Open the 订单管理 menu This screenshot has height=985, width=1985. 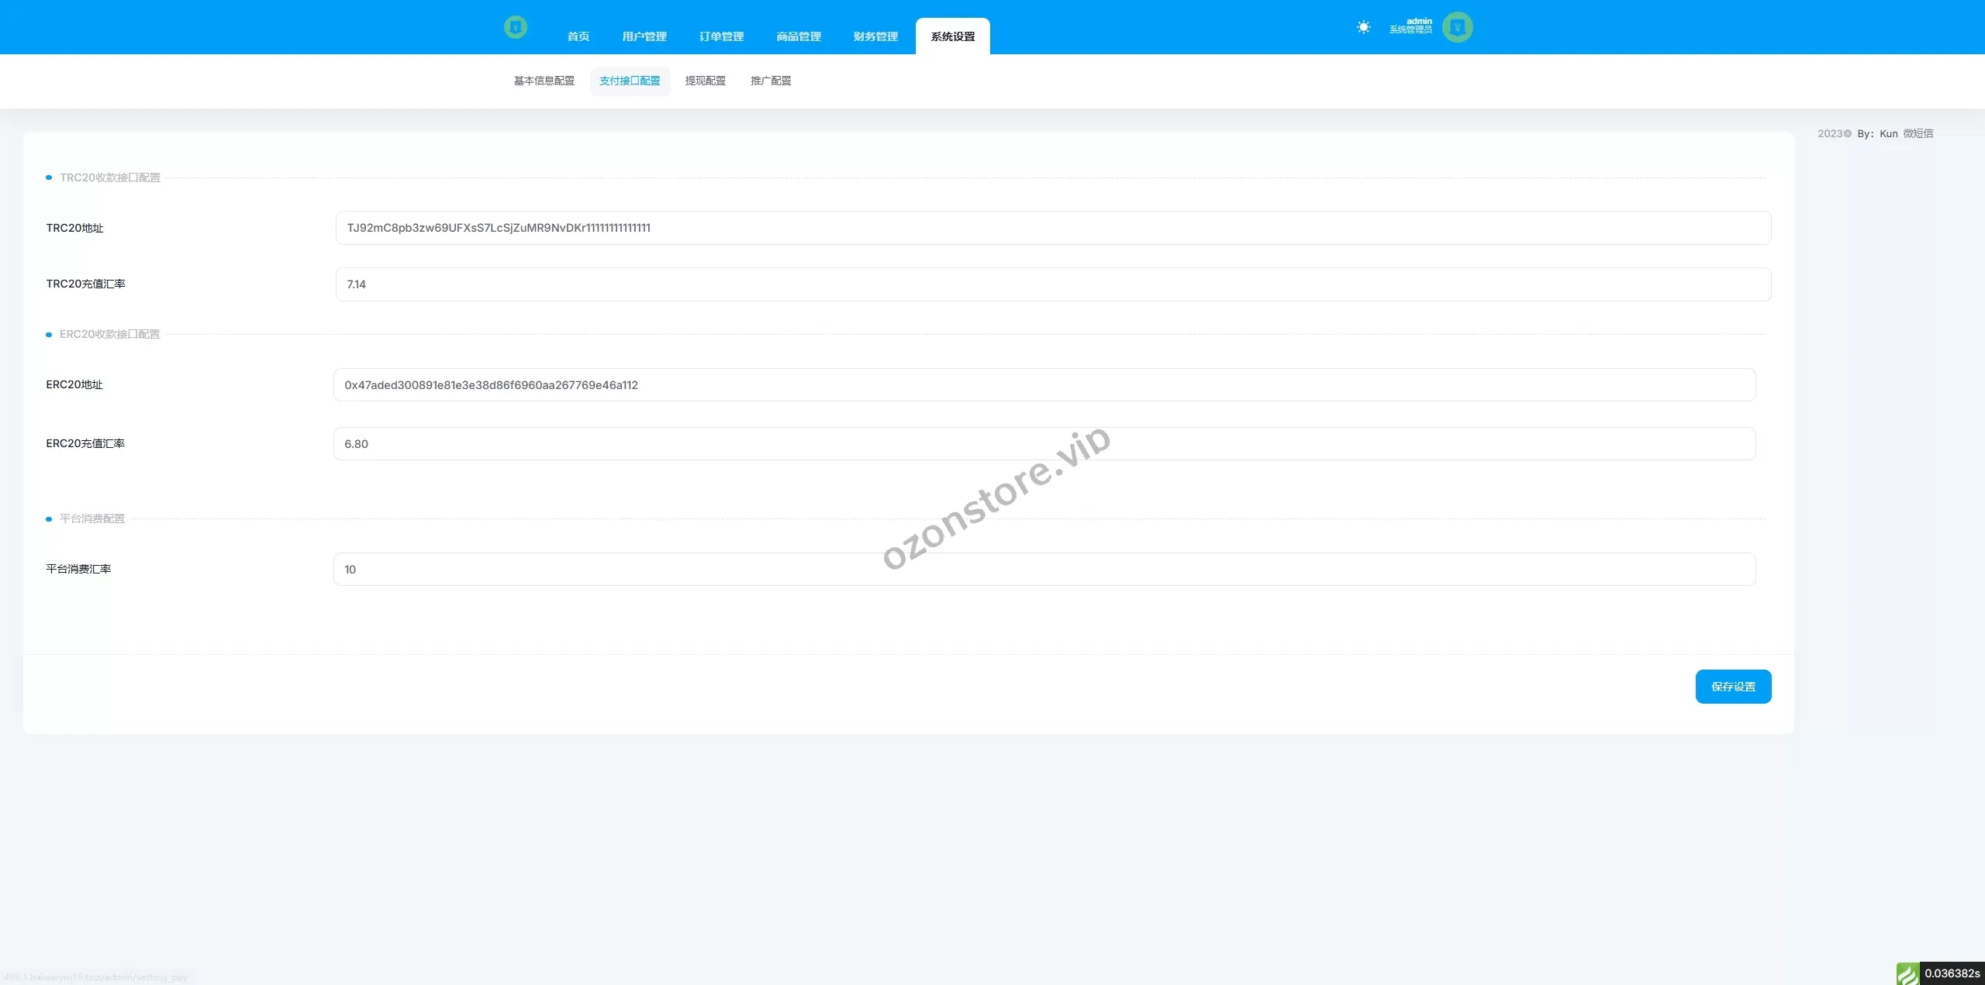point(721,36)
